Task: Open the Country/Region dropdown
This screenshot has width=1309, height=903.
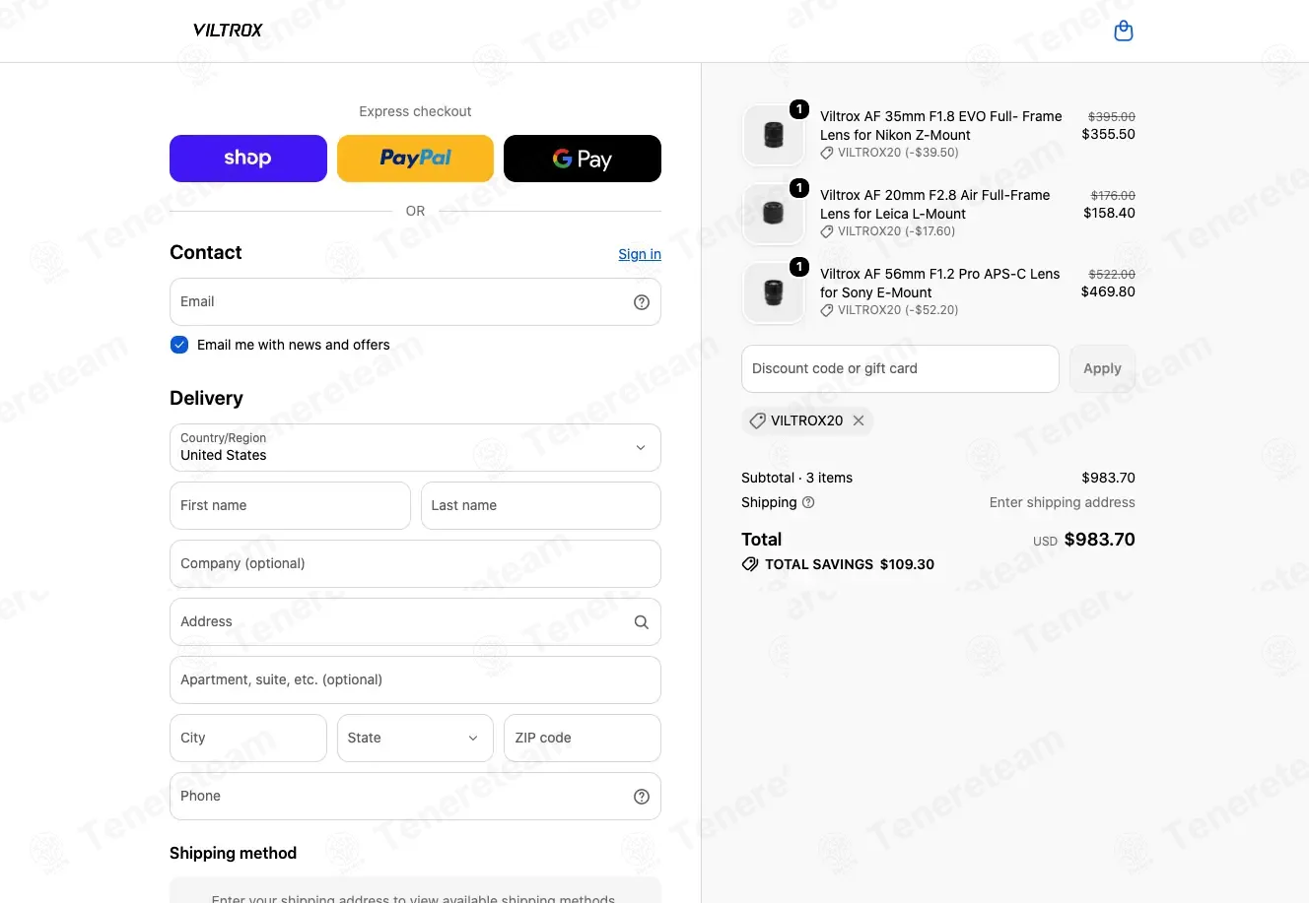Action: pos(415,448)
